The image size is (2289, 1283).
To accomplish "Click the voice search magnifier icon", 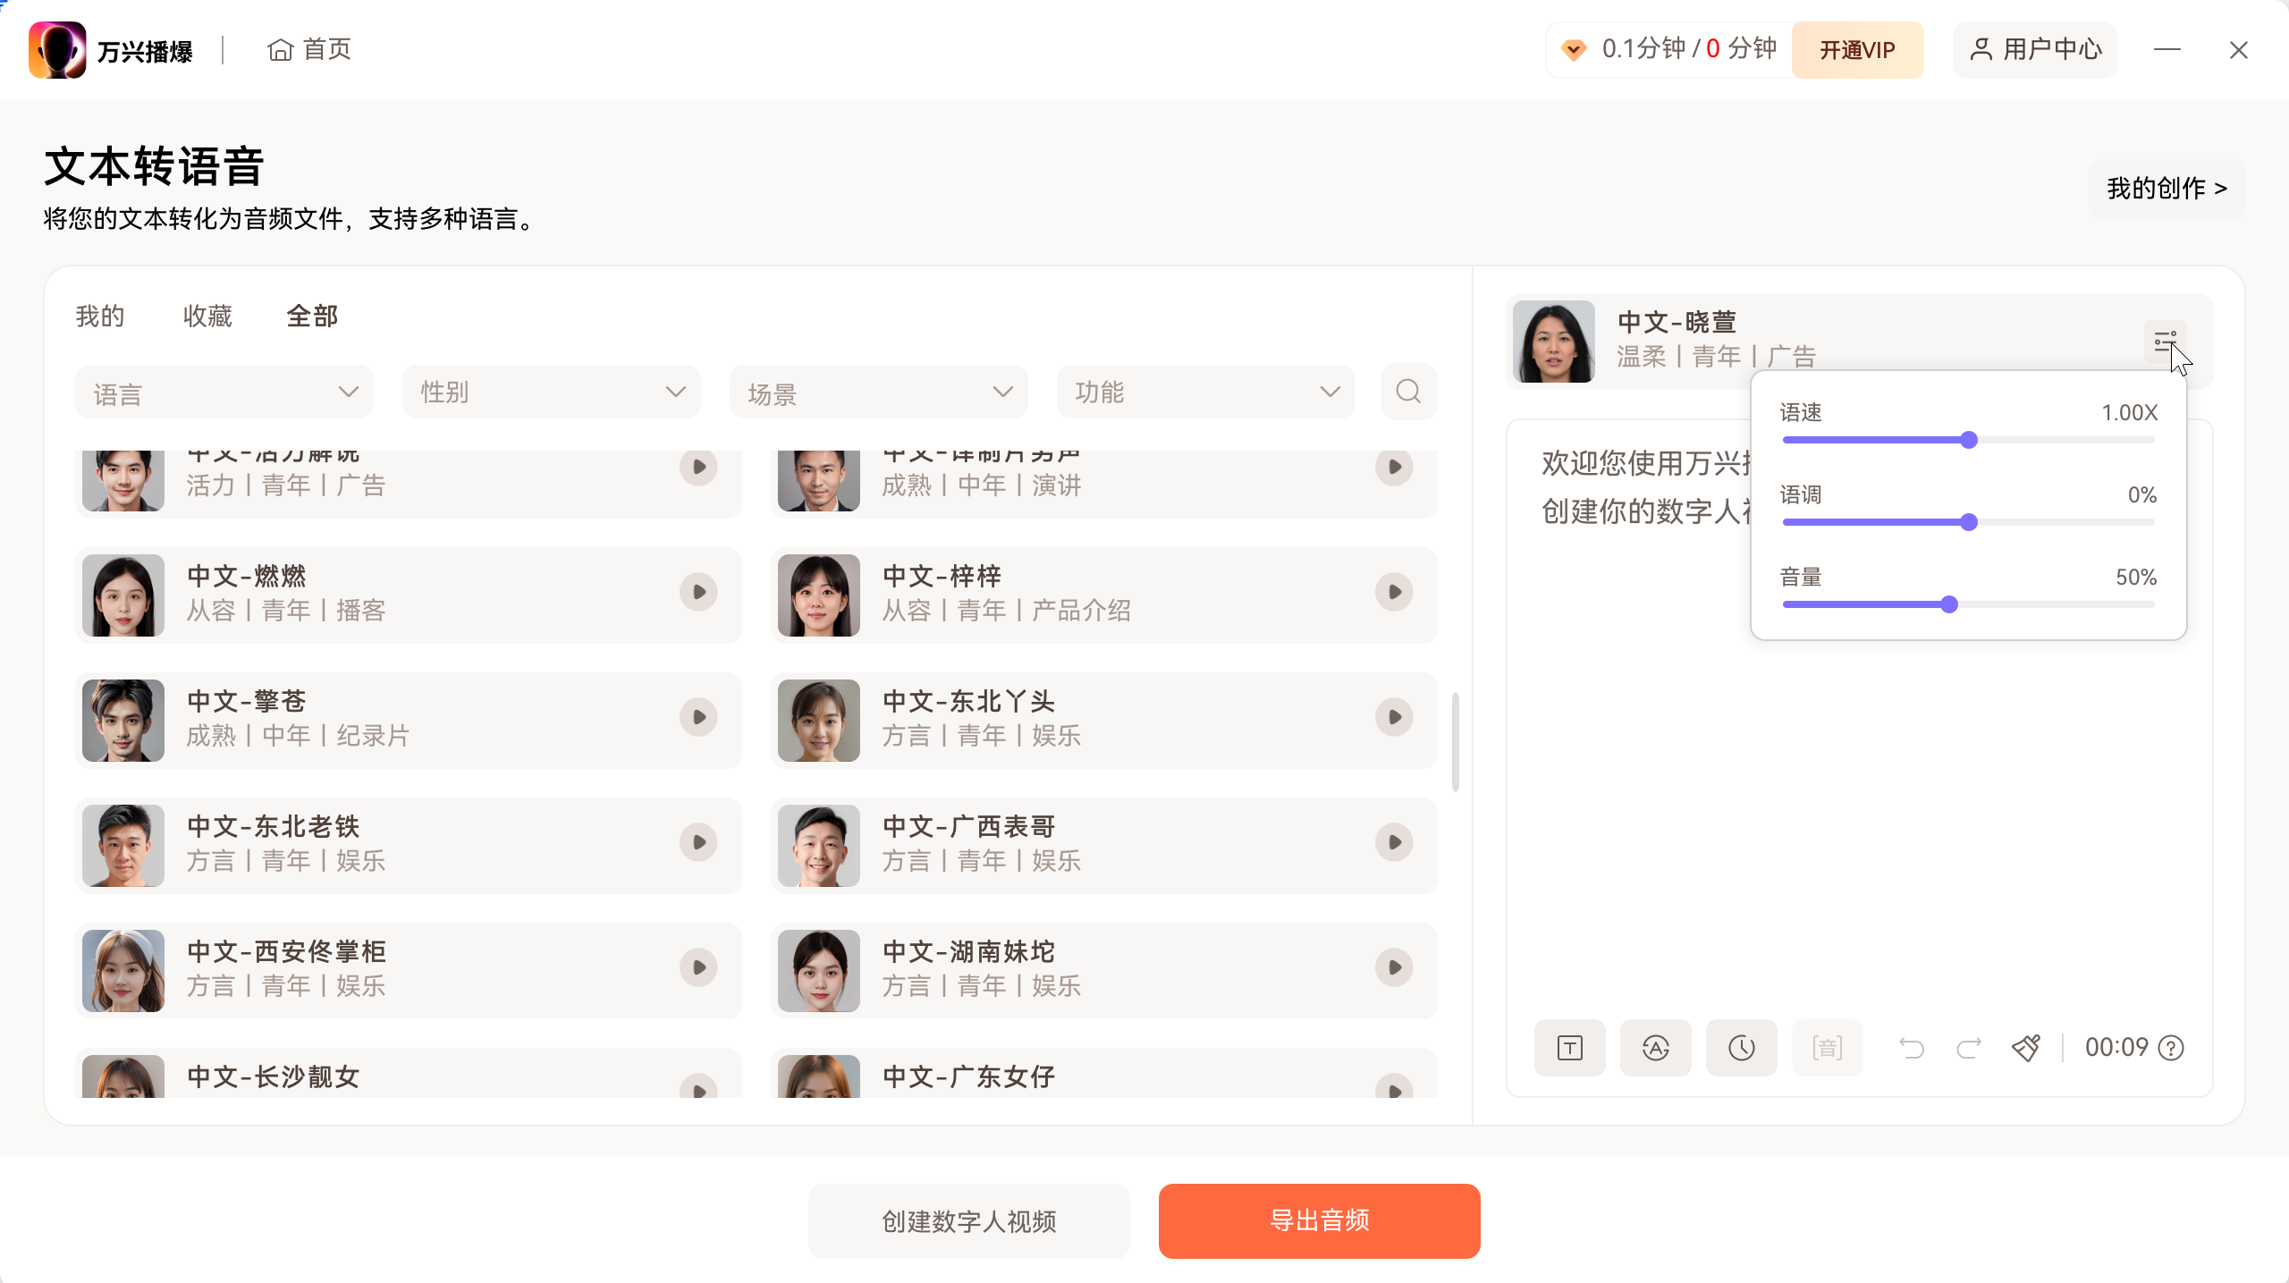I will (x=1408, y=392).
